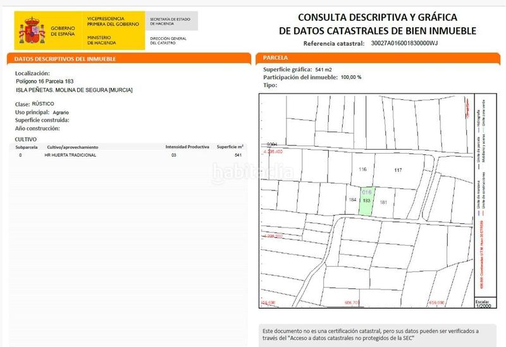Viewport: 506px width, 347px height.
Task: Click the Spanish coat of arms emblem
Action: point(33,30)
